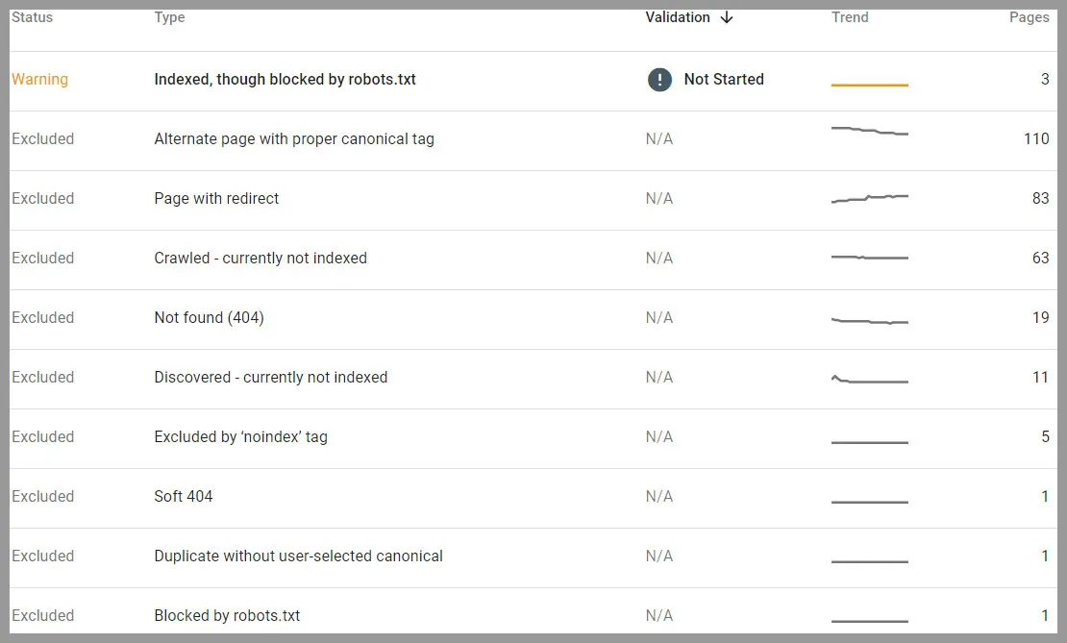Click Excluded status in Soft 404 row
Screen dimensions: 1067x643
42,497
